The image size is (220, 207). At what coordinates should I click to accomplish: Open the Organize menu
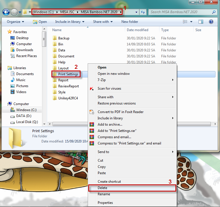[15, 22]
